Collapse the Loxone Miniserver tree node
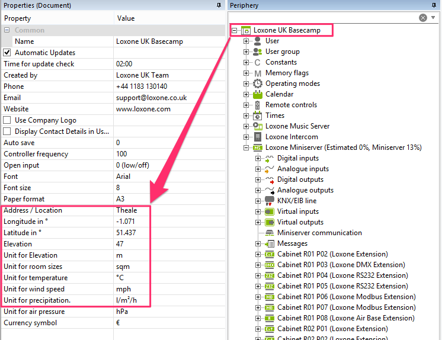Screen dimensions: 442x340 pos(246,147)
